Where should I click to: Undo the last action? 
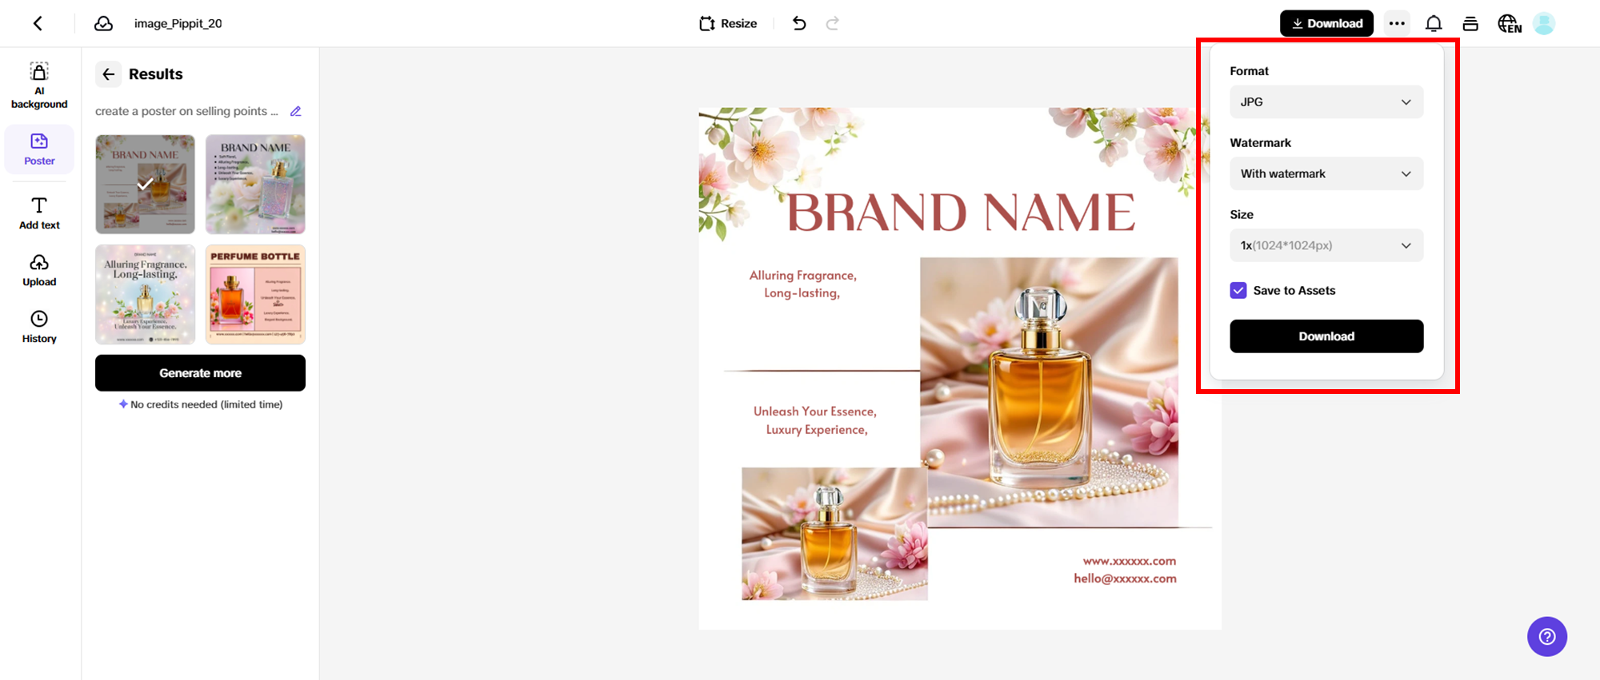pyautogui.click(x=798, y=23)
